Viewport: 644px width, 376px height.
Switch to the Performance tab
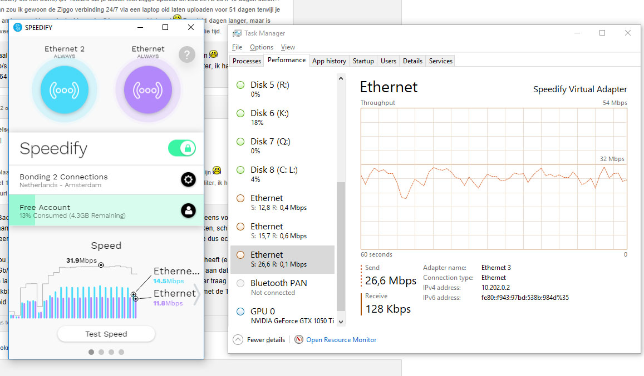click(287, 60)
